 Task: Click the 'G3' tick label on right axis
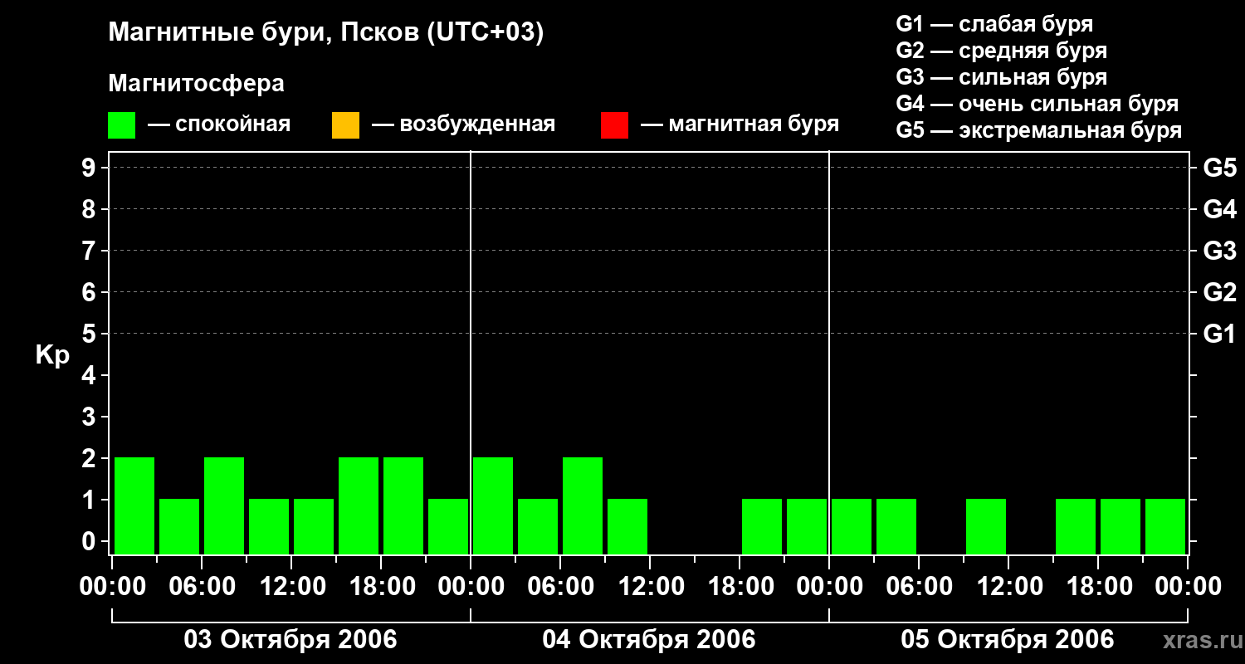coord(1220,251)
